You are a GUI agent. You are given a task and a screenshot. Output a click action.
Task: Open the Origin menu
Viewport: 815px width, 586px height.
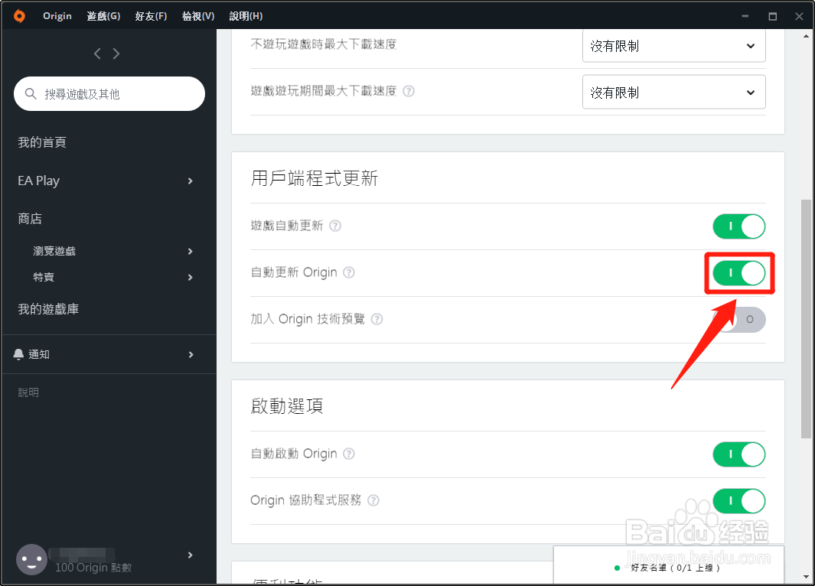click(57, 16)
